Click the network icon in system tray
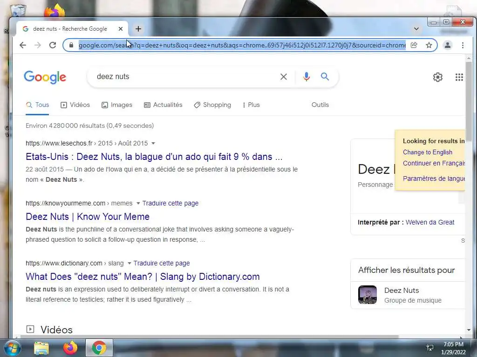This screenshot has width=477, height=357. coord(430,348)
